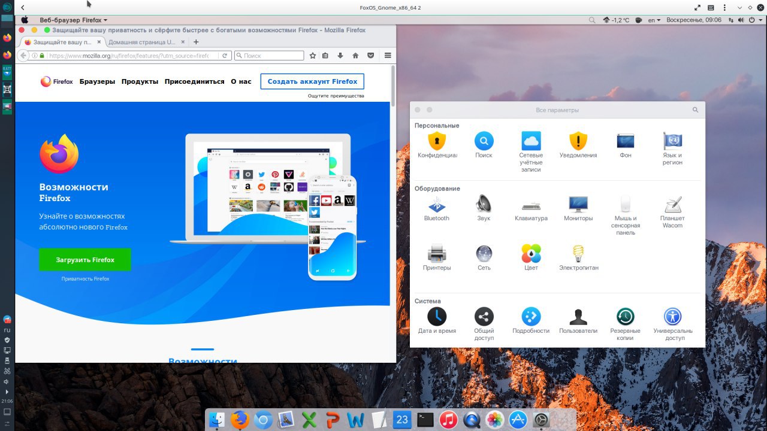The image size is (767, 431).
Task: Expand the system power menu arrow
Action: pos(760,20)
